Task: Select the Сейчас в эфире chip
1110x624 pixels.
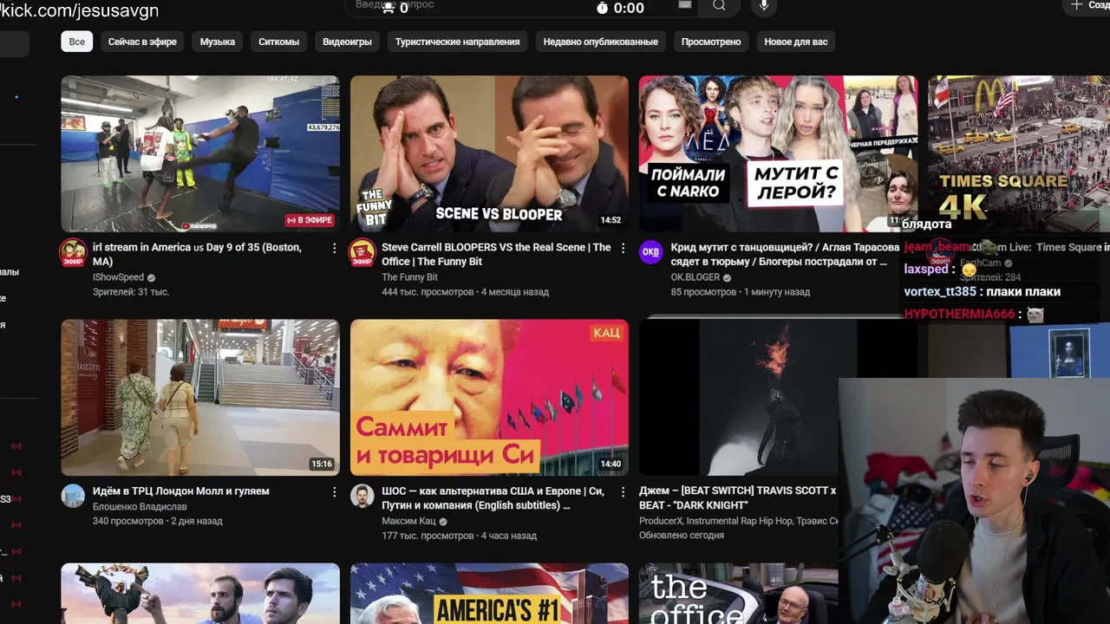Action: coord(142,42)
